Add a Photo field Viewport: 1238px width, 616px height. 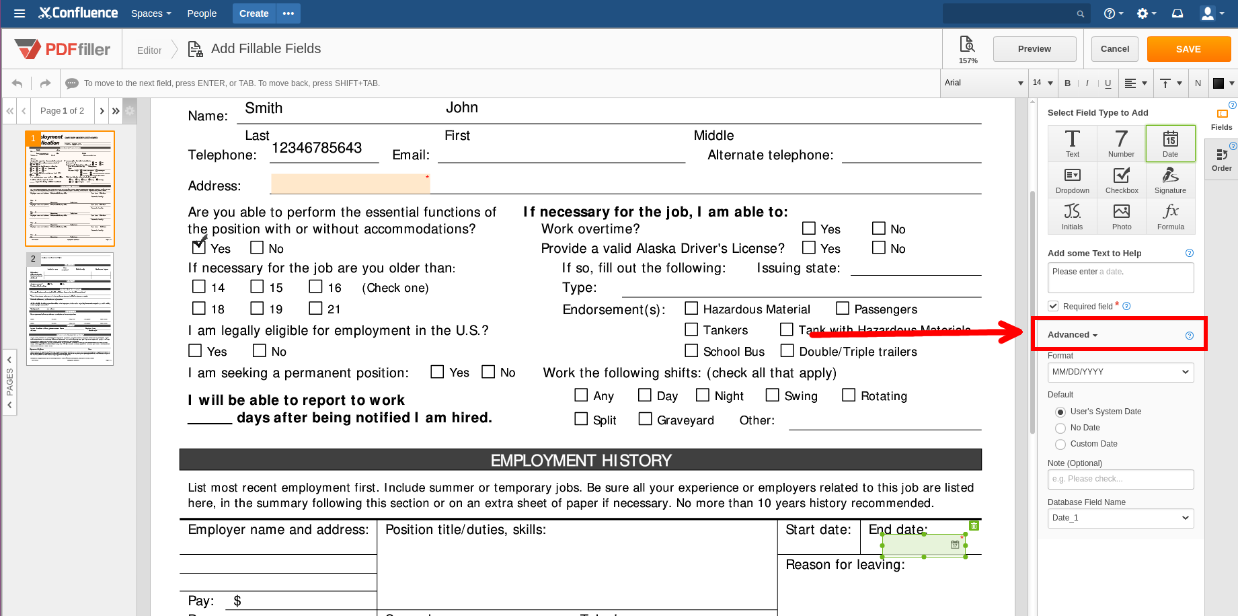(x=1121, y=217)
